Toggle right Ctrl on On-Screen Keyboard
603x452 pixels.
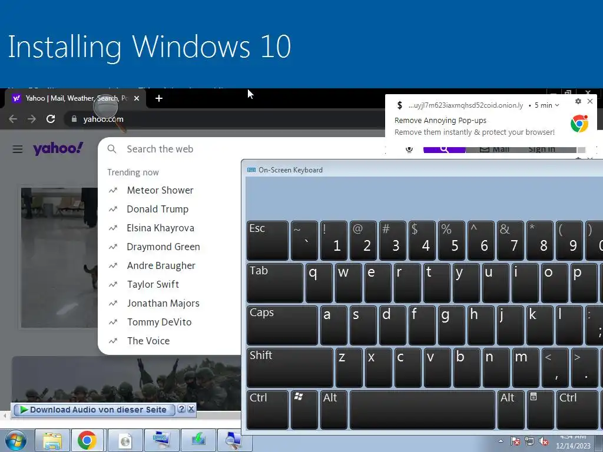point(578,410)
